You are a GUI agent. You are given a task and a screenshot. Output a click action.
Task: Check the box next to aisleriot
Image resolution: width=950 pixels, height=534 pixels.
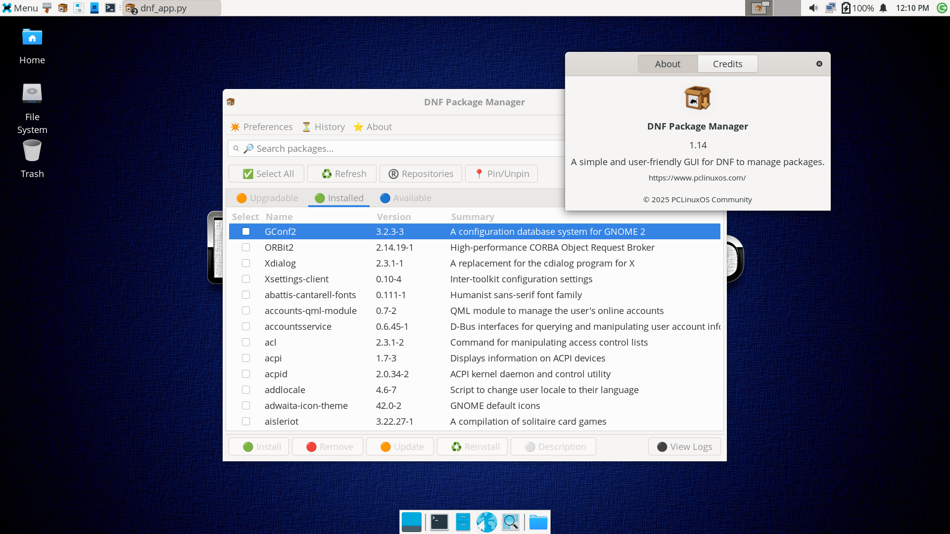pos(246,421)
